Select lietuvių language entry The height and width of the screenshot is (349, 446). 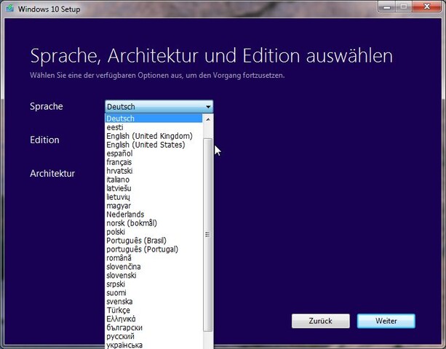click(x=154, y=197)
